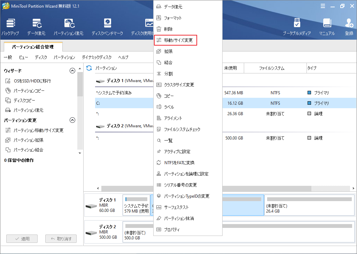The image size is (357, 254).
Task: Choose パーティション拡張 in sidebar
Action: pos(24,140)
